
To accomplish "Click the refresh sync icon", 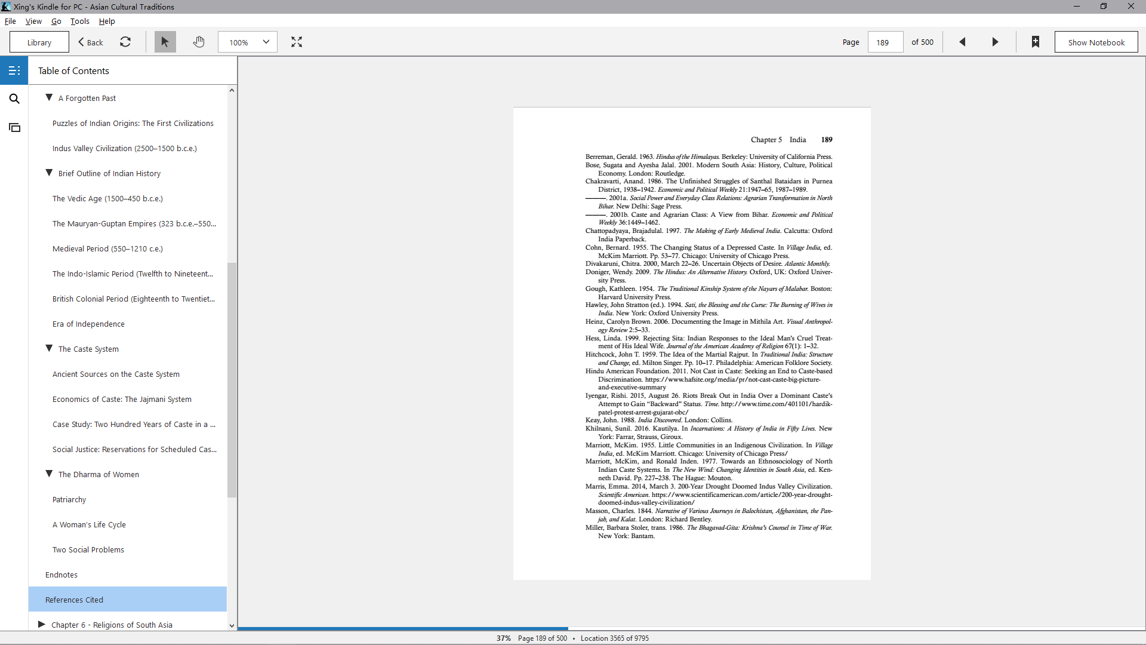I will click(125, 42).
